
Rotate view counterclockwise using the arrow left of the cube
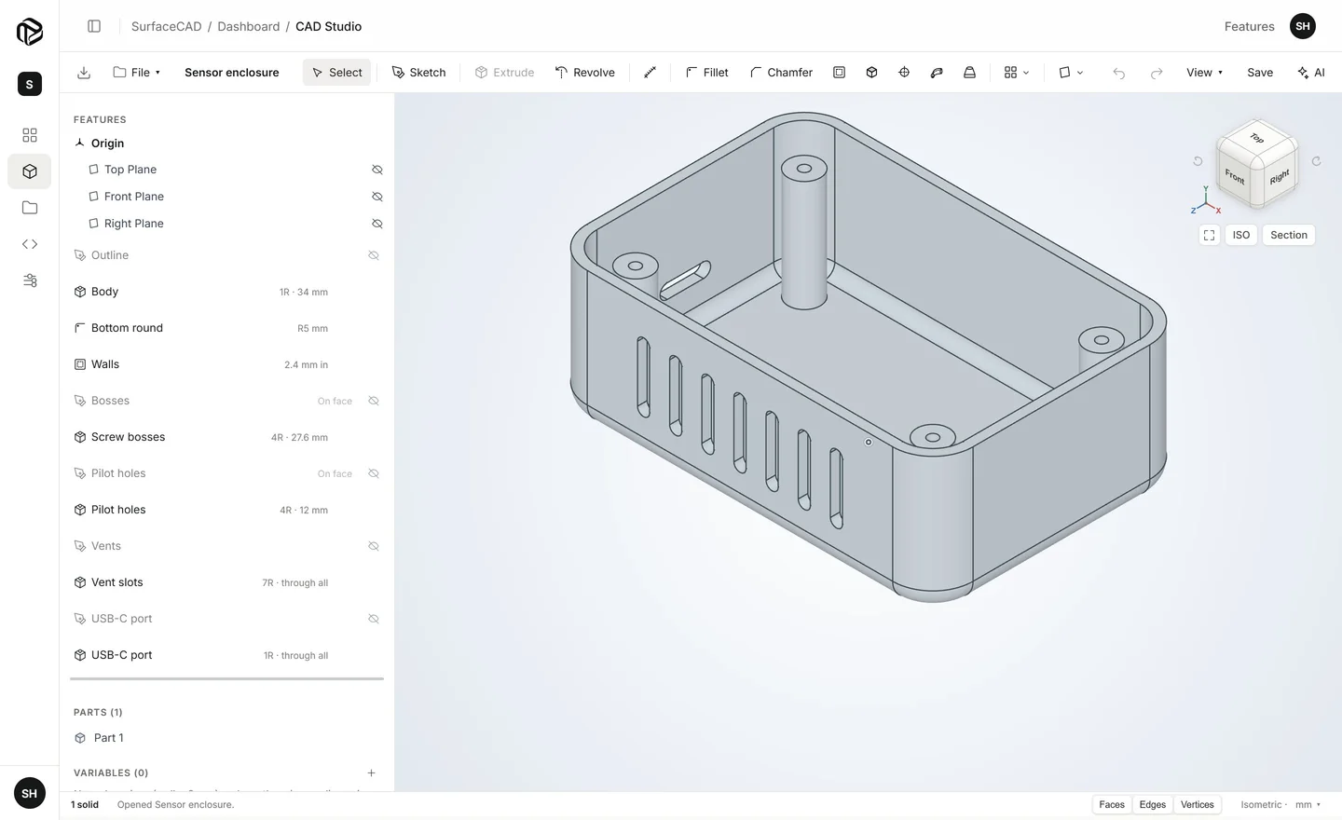pos(1198,161)
